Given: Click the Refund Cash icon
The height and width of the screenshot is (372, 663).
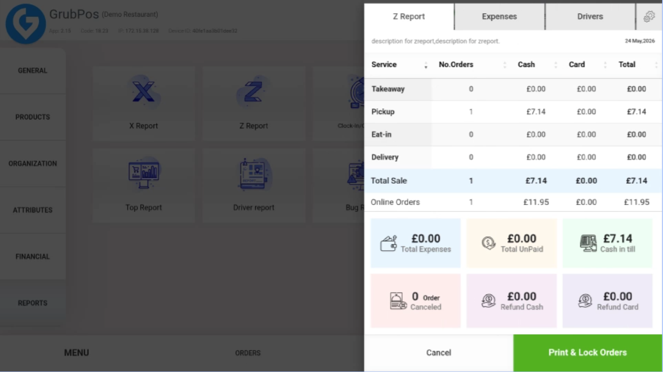Looking at the screenshot, I should (489, 301).
